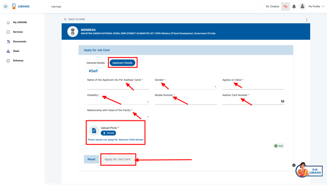Focus the Mobile Number input field
This screenshot has height=185, width=327.
coord(186,101)
